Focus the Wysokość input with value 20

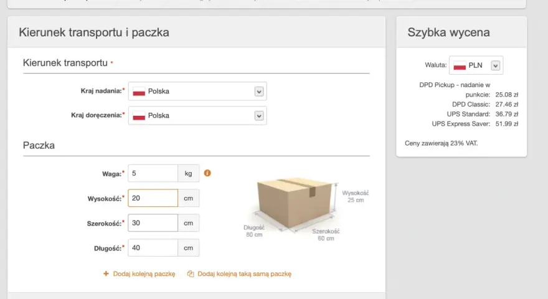pos(153,198)
